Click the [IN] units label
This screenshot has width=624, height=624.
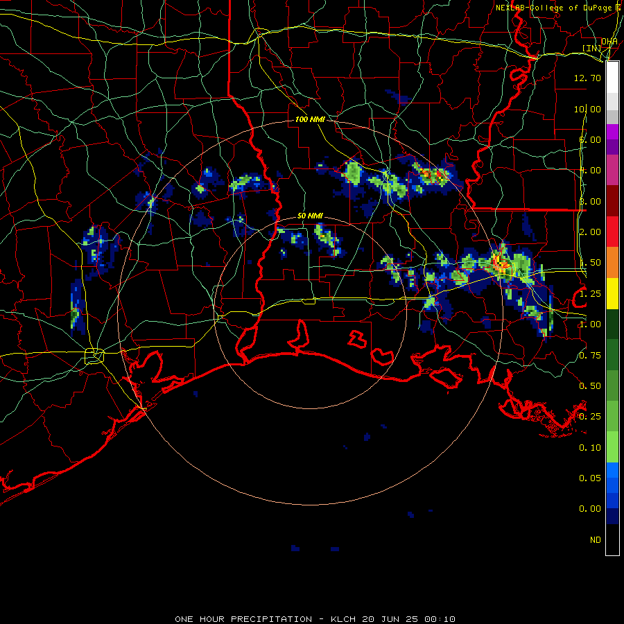coord(592,48)
